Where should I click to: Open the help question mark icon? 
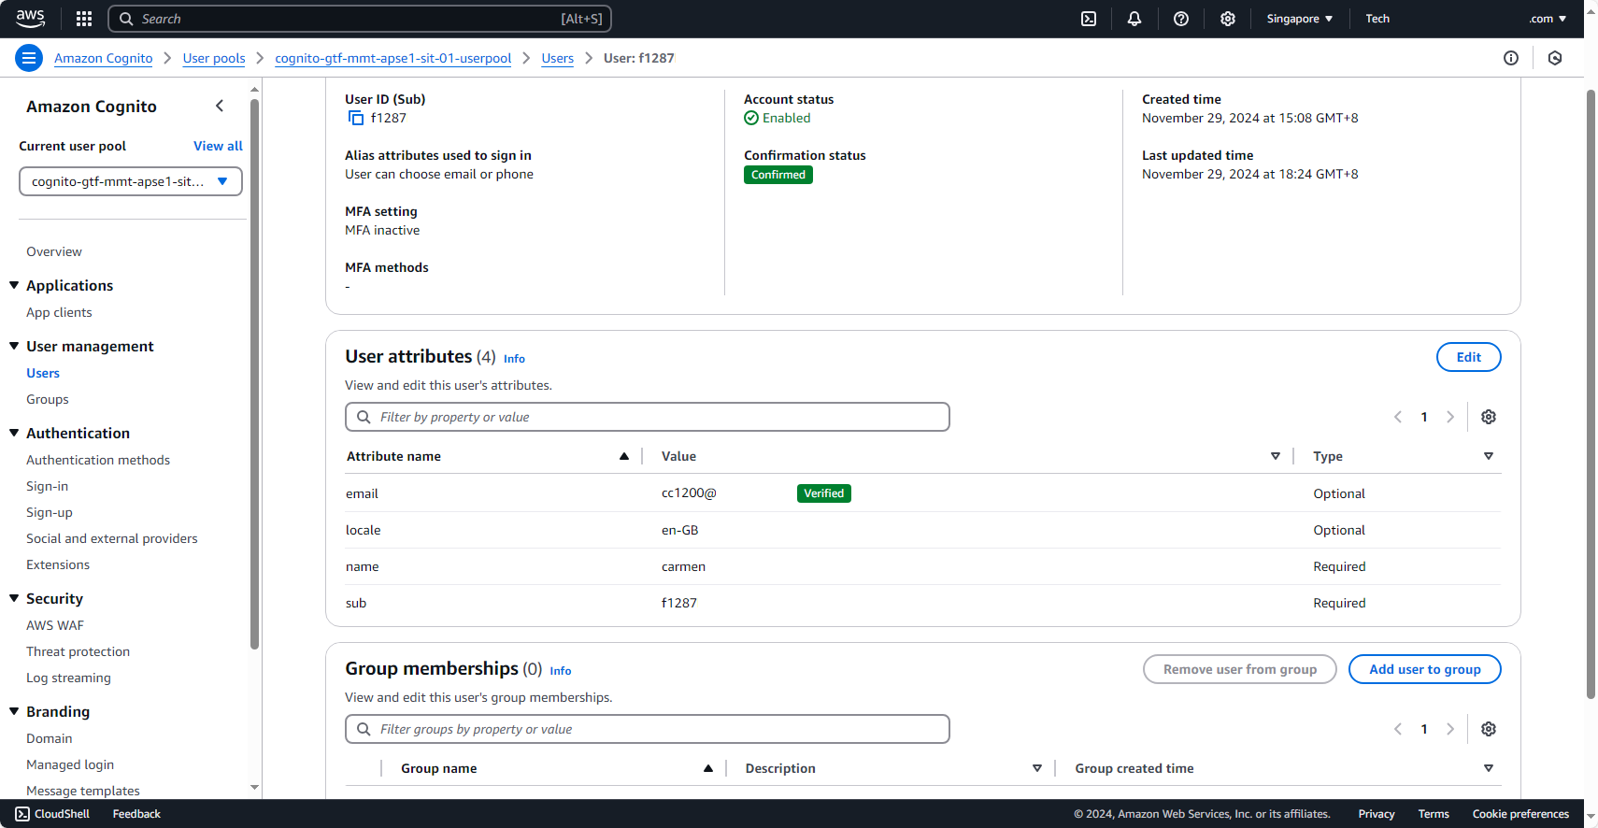point(1181,19)
